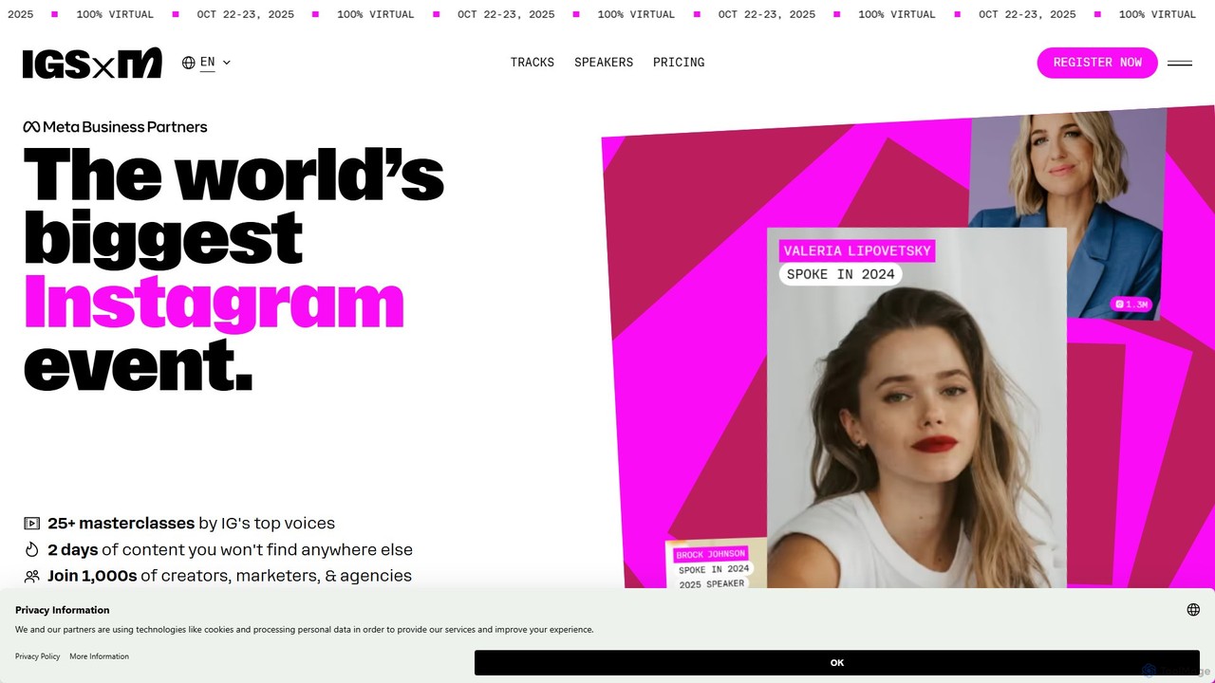Accept cookies with the OK button
The image size is (1215, 683).
point(836,663)
